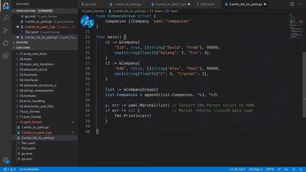Open go.mod in the folder tree
Screen dimensions: 306x172
(x=45, y=153)
